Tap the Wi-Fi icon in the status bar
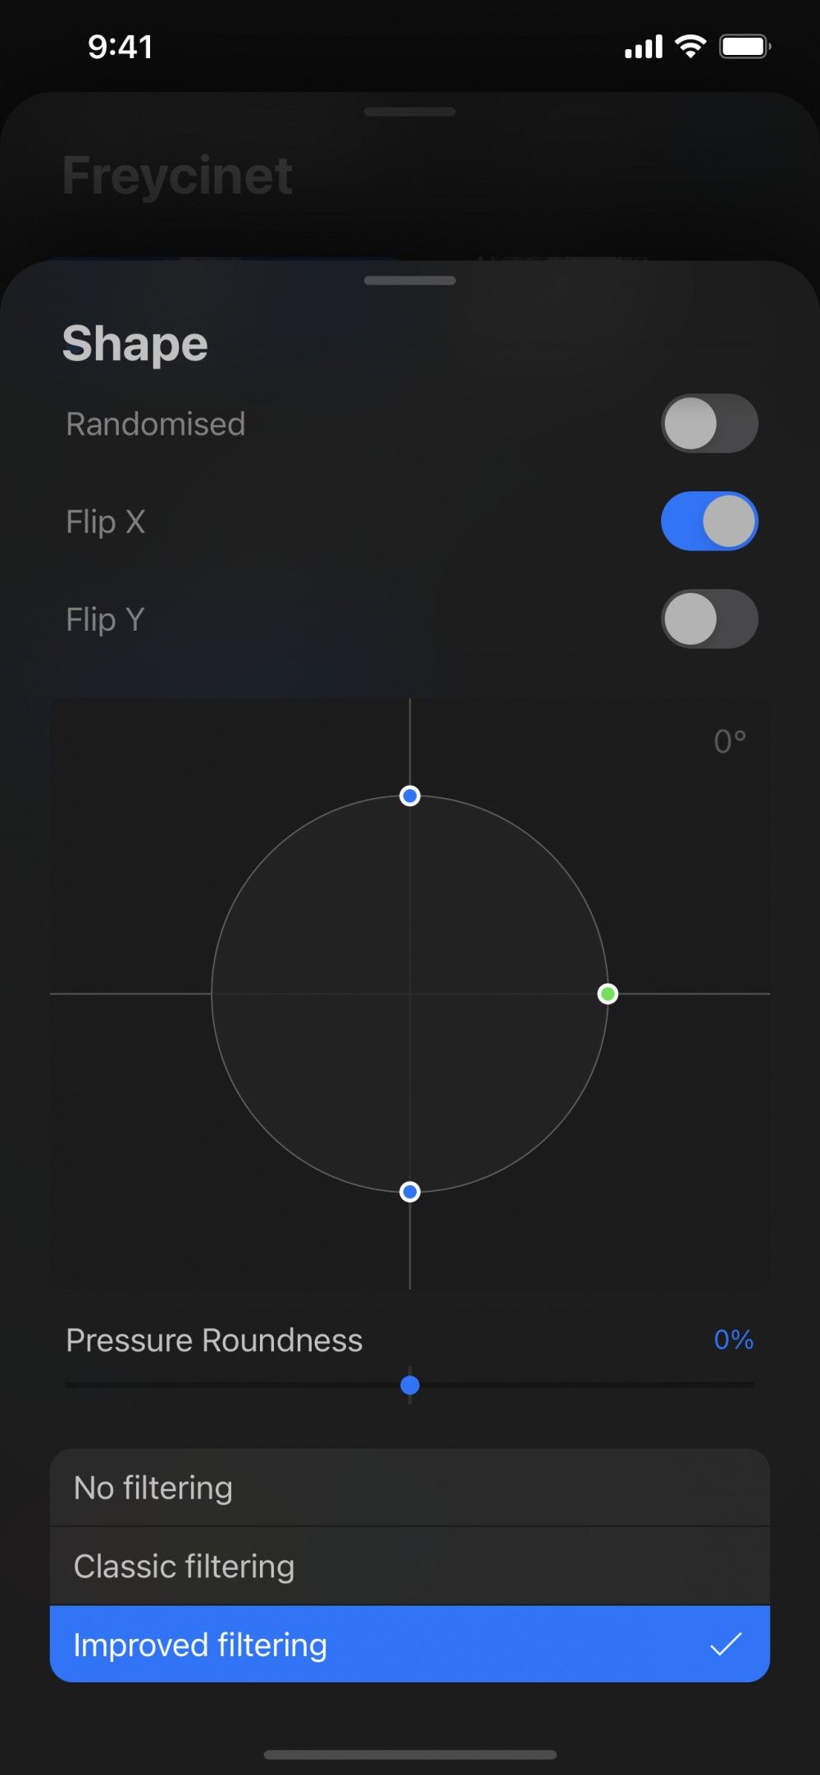The height and width of the screenshot is (1775, 820). pos(690,46)
